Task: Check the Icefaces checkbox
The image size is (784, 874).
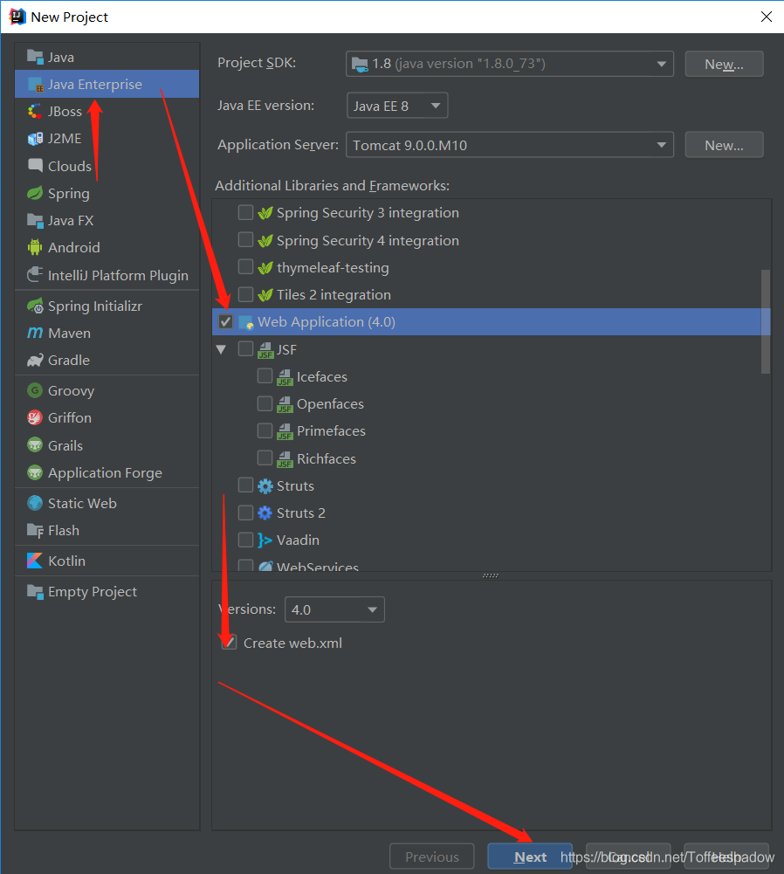Action: 265,376
